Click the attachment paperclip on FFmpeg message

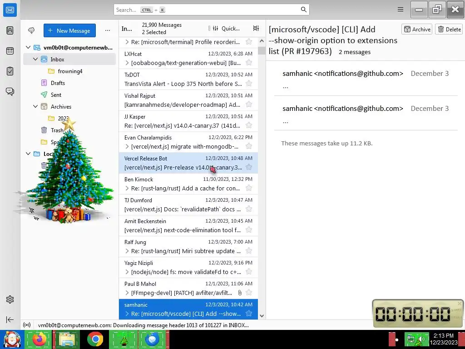pos(240,293)
